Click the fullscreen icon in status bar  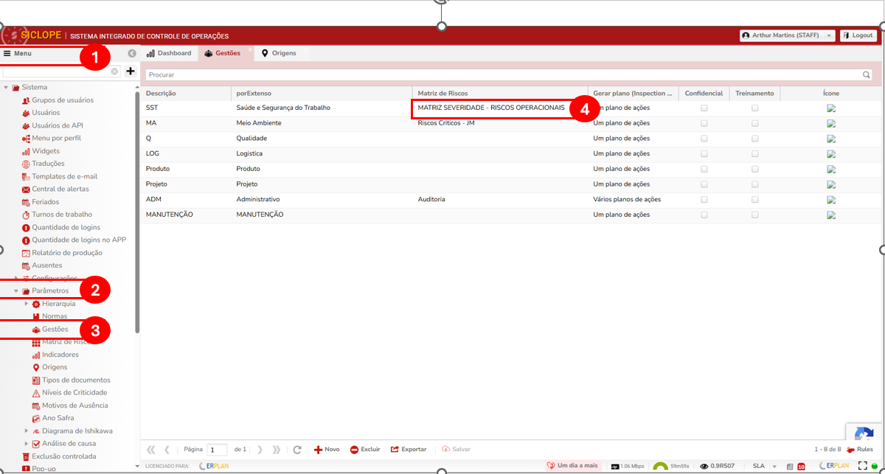pos(863,466)
